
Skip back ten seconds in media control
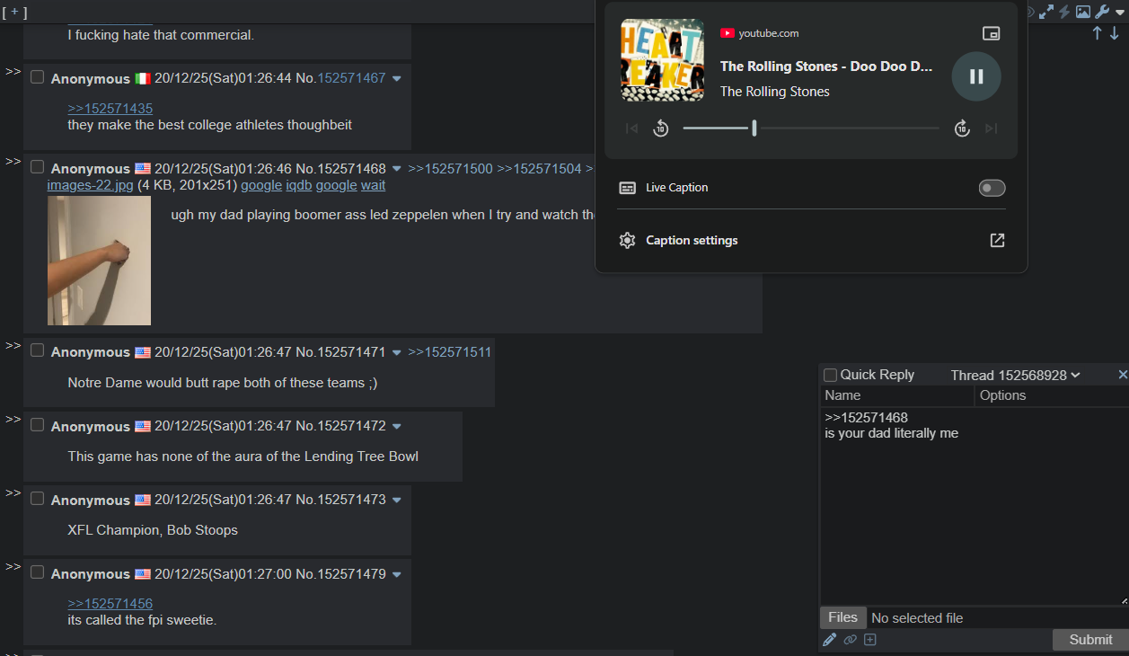[661, 129]
